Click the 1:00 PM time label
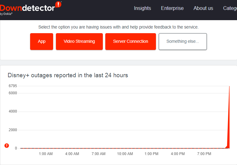The height and width of the screenshot is (165, 237). [151, 154]
